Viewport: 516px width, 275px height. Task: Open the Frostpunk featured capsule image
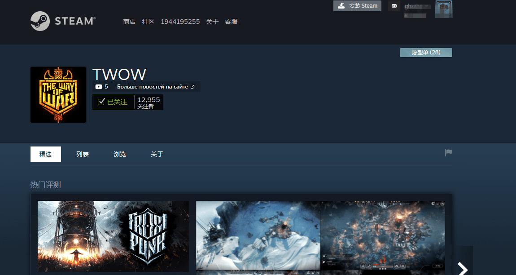point(113,236)
